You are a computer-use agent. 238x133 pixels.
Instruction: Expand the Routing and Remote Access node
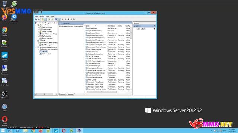click(38, 50)
